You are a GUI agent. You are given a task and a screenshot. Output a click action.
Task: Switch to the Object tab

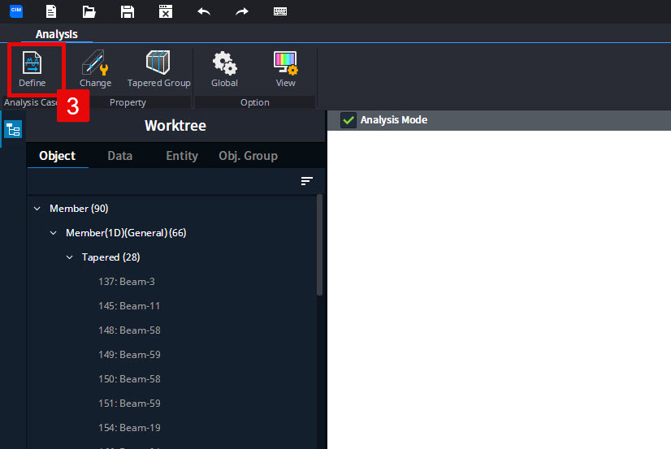click(58, 156)
